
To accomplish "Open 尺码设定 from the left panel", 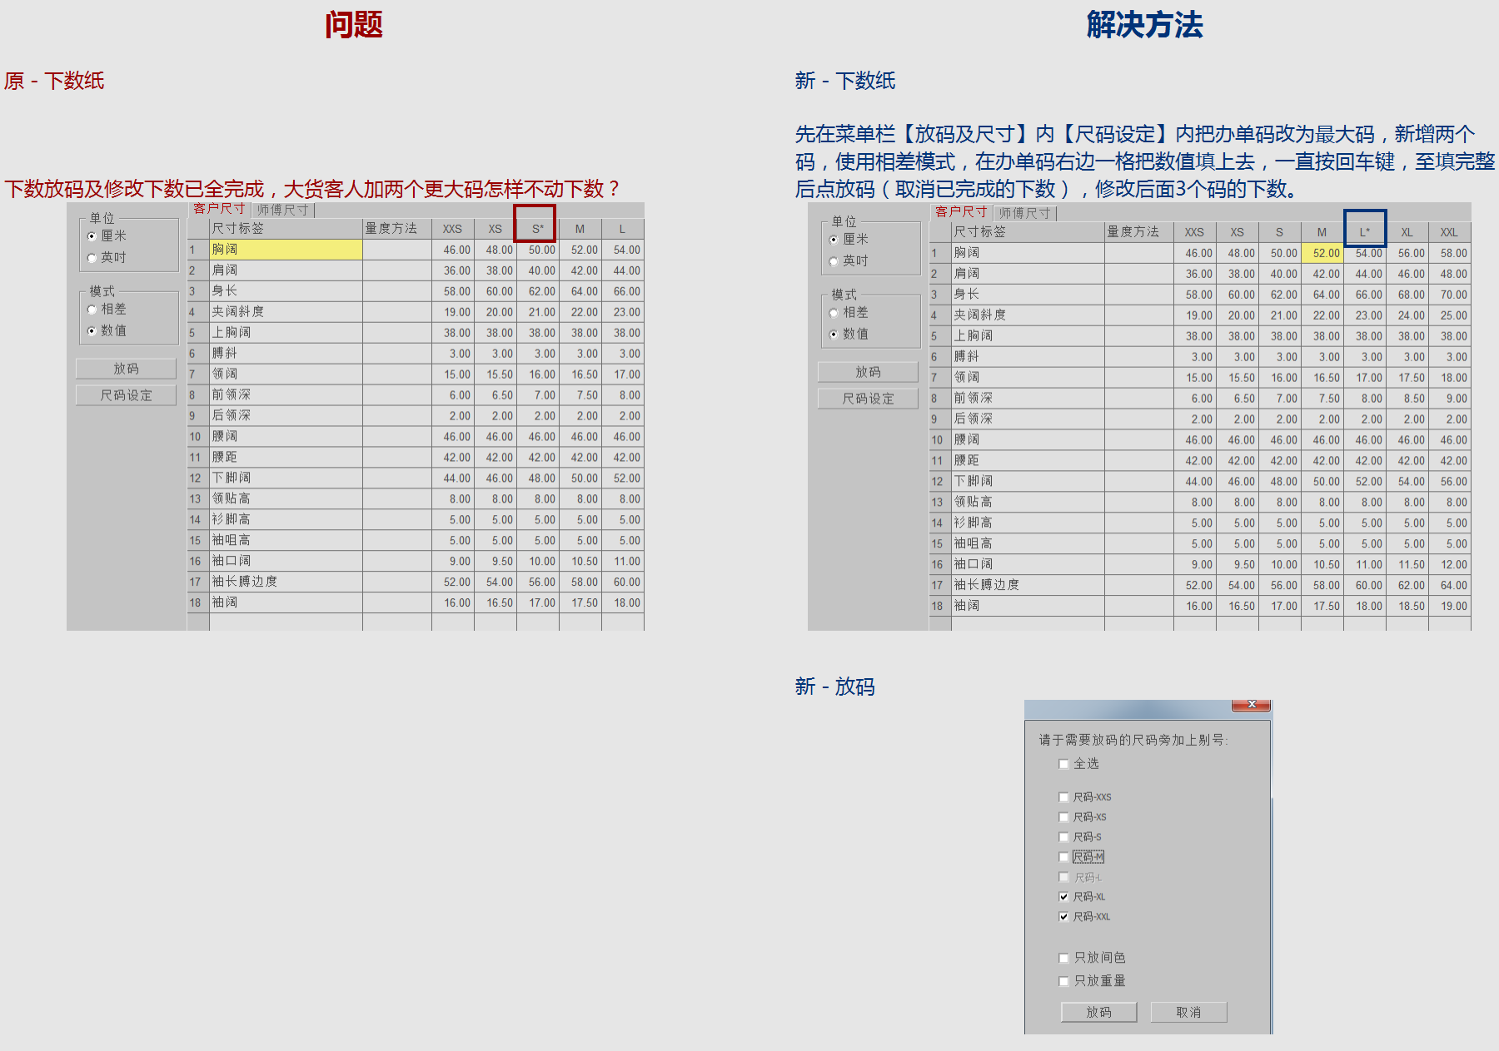I will [126, 394].
